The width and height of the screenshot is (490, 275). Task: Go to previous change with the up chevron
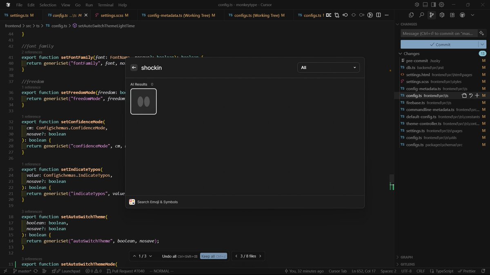tap(134, 256)
